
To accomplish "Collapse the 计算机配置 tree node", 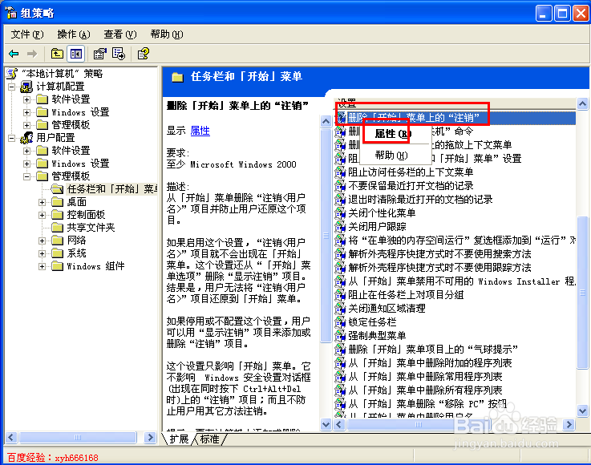I will [12, 87].
